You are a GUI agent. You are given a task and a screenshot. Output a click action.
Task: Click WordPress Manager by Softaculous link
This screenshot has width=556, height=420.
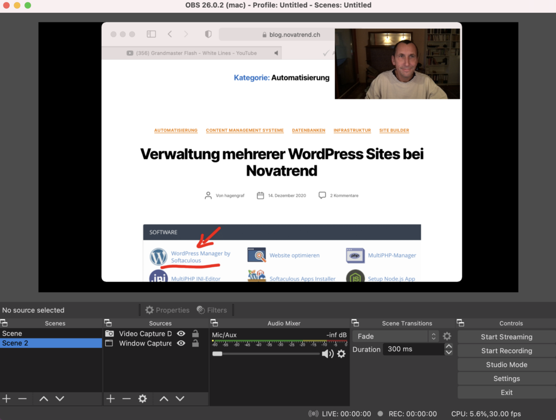tap(201, 257)
